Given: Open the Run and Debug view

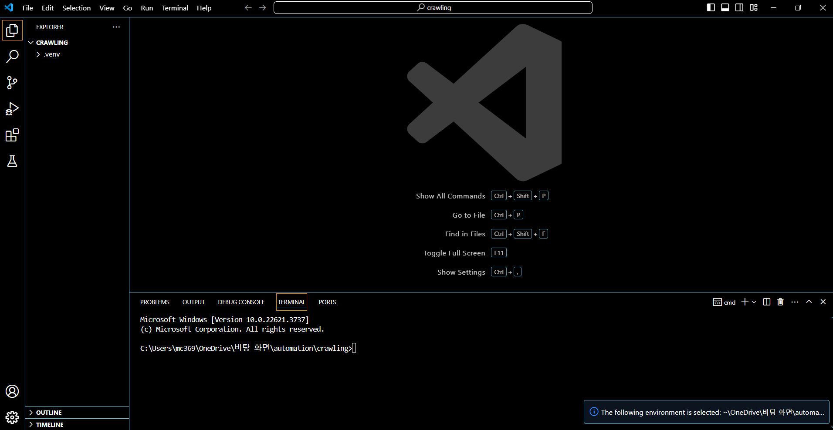Looking at the screenshot, I should [x=12, y=109].
